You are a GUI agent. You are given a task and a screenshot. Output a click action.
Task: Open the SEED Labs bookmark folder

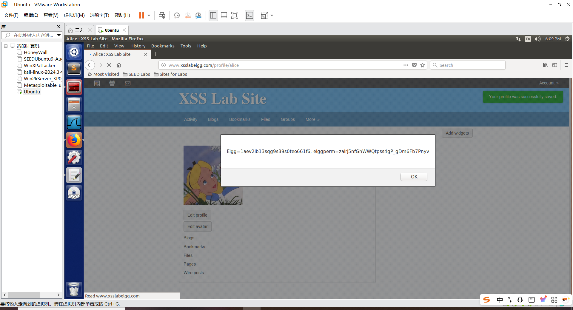[136, 74]
